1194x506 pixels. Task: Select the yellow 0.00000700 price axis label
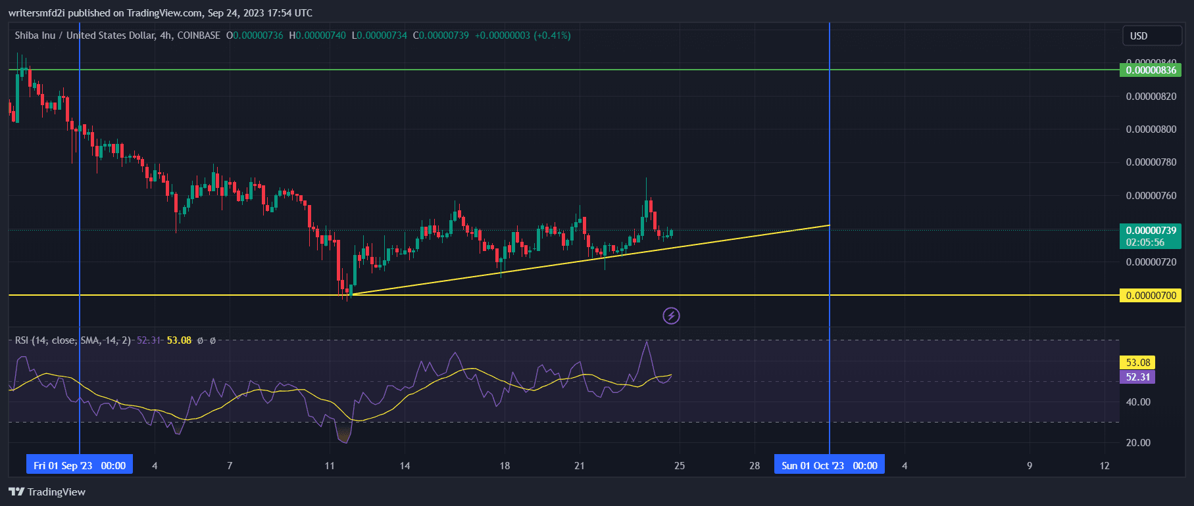1150,296
